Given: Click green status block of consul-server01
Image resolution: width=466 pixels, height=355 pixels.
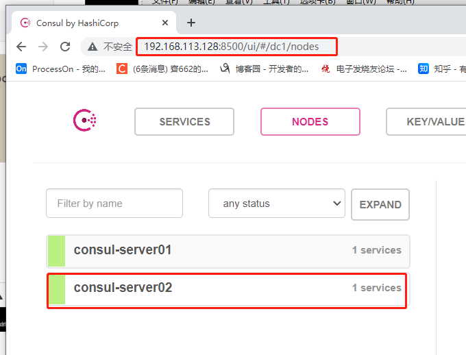Looking at the screenshot, I should (56, 252).
